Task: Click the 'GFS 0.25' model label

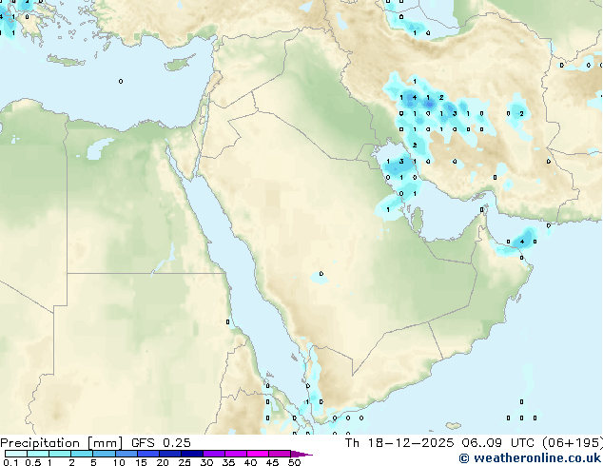Action: [x=161, y=443]
